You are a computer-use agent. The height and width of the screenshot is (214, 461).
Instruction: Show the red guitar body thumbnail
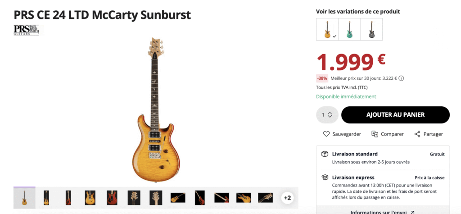[x=112, y=197]
